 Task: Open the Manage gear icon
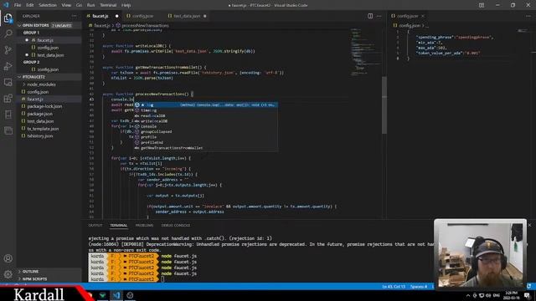(8, 274)
